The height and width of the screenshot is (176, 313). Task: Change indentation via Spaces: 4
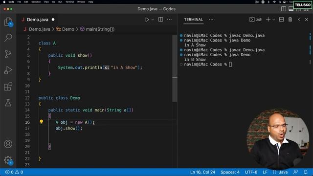230,172
